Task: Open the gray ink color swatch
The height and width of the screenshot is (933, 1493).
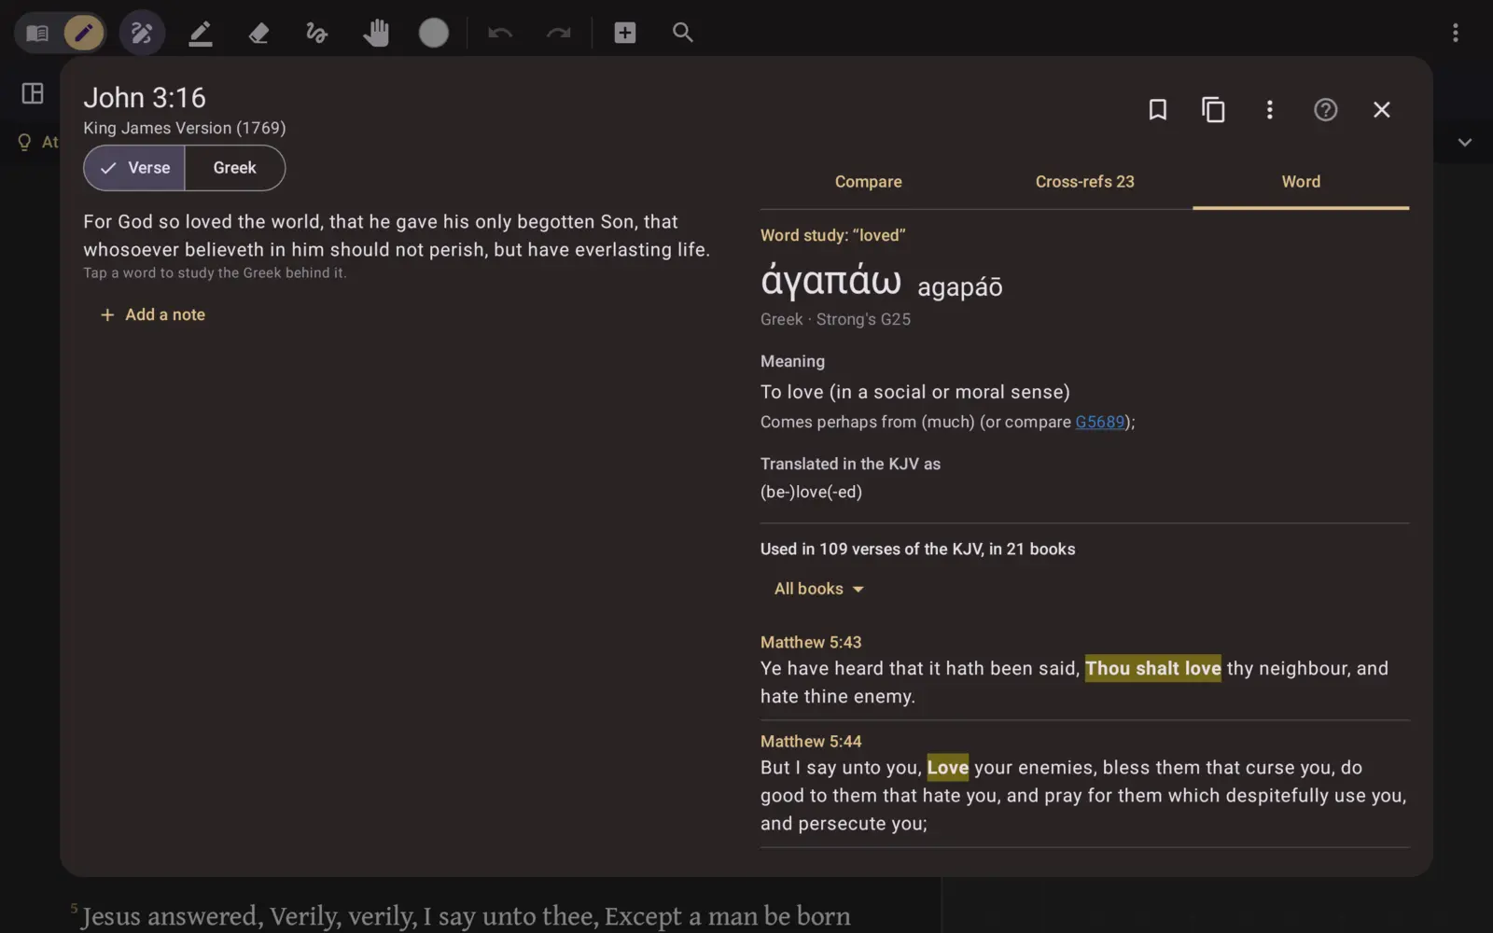Action: click(434, 33)
